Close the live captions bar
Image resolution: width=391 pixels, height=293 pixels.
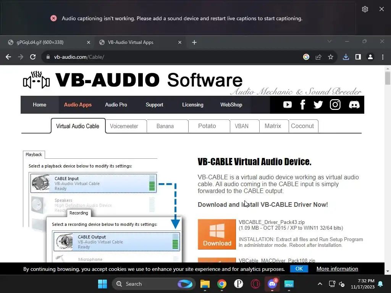pos(381,9)
